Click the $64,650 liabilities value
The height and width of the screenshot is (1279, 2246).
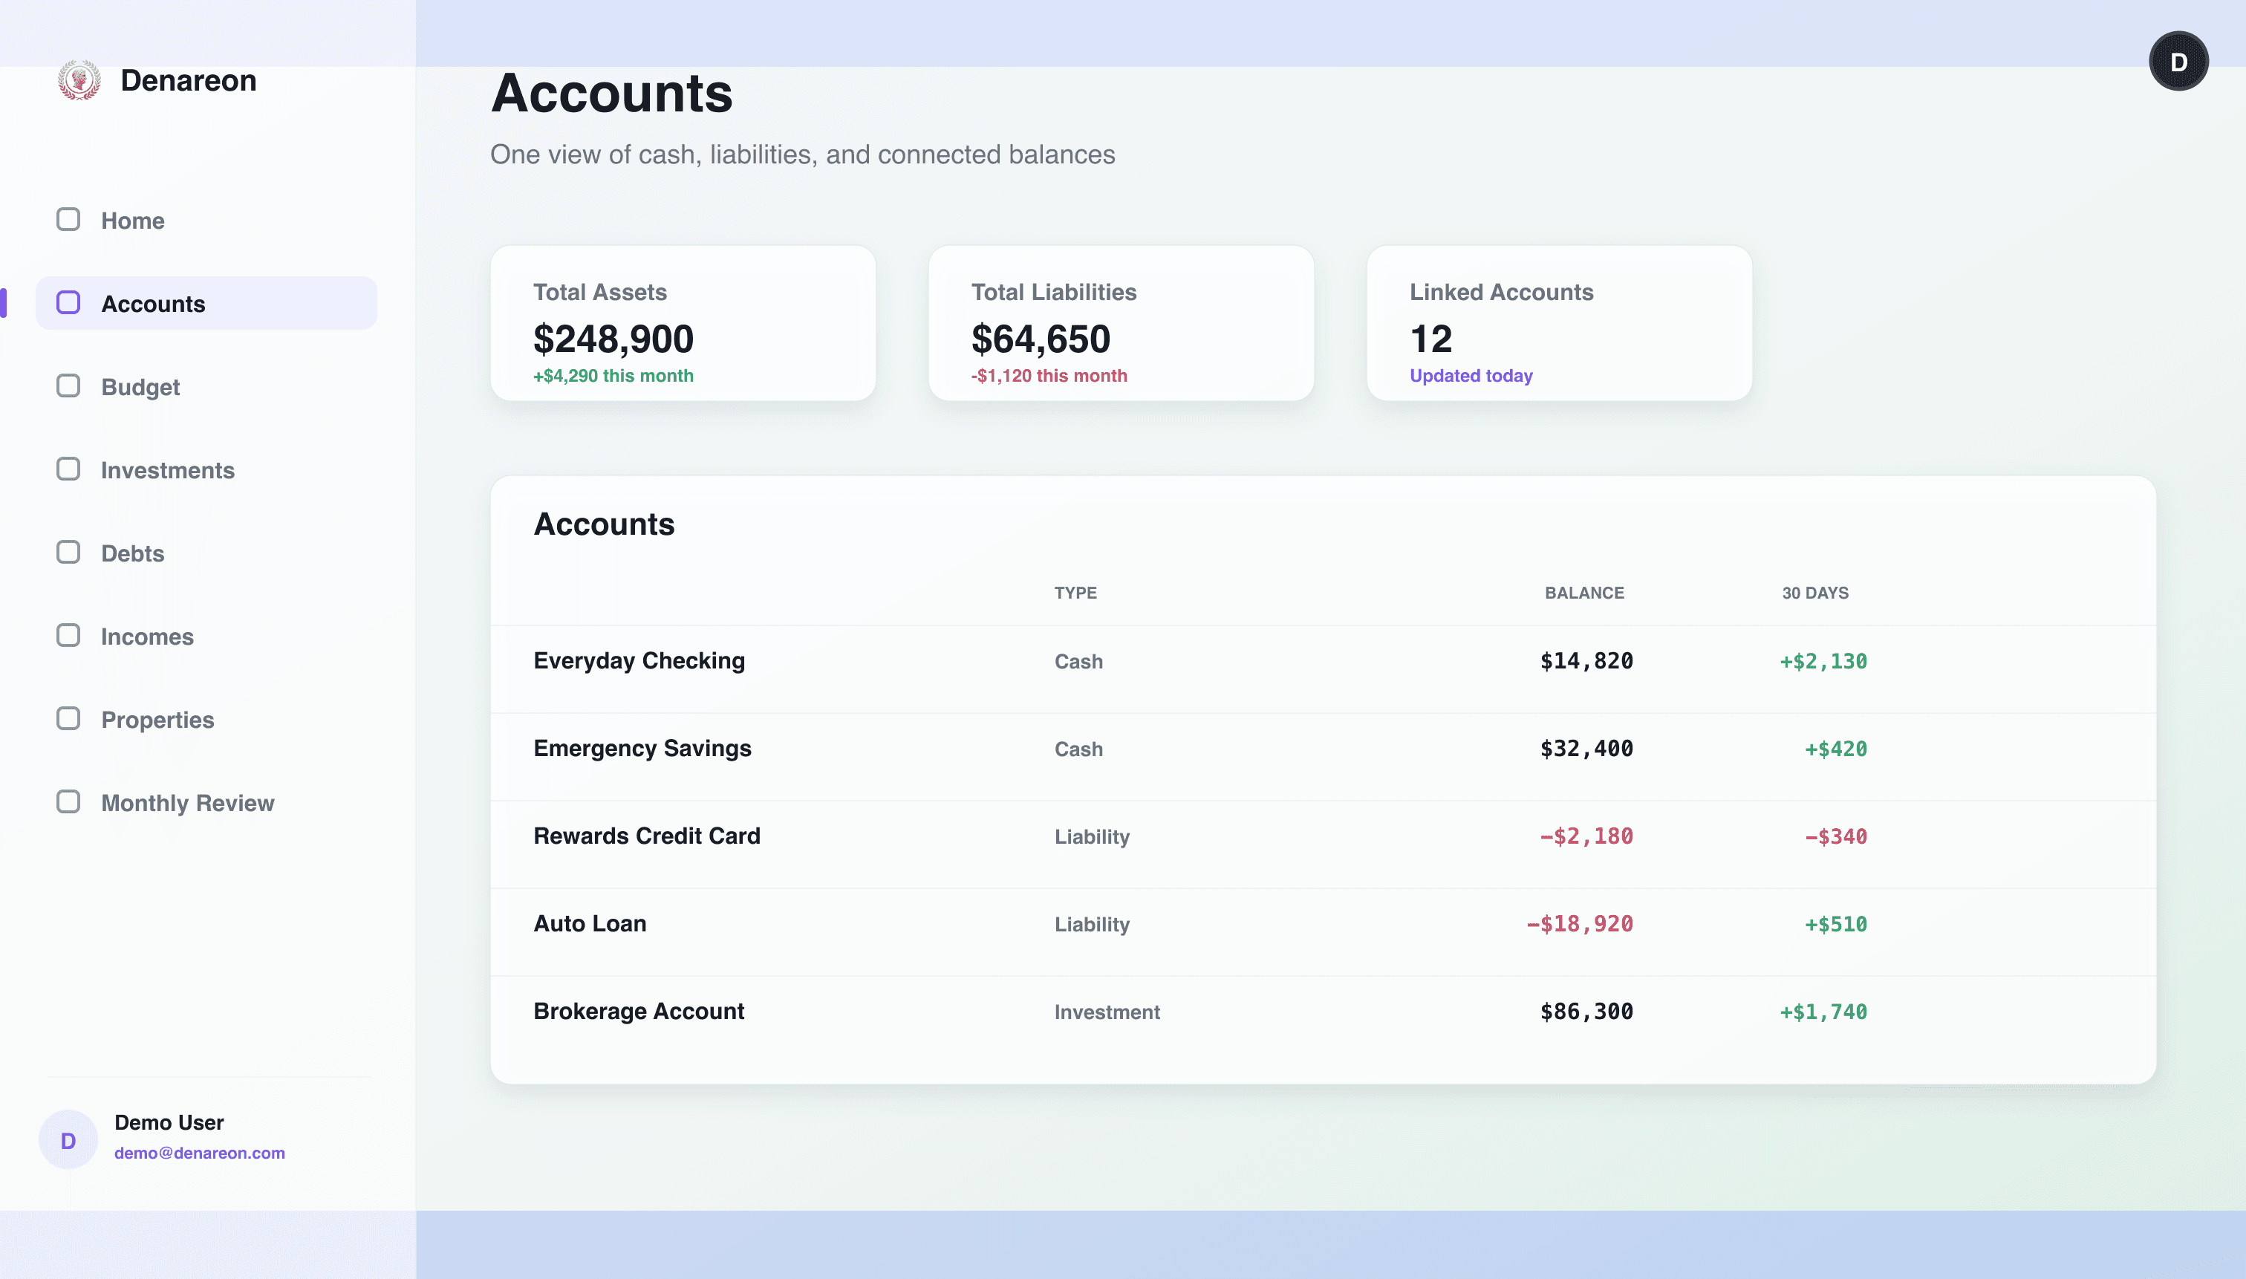1041,339
